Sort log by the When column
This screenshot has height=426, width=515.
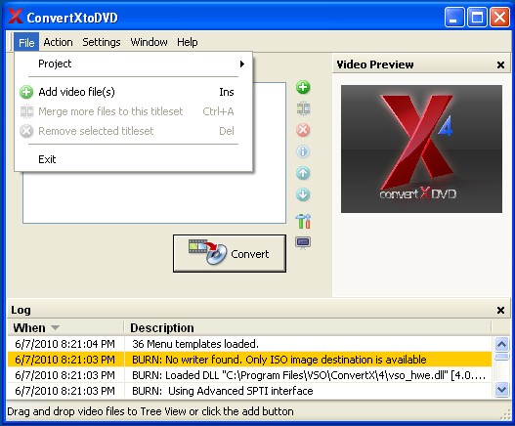[65, 327]
